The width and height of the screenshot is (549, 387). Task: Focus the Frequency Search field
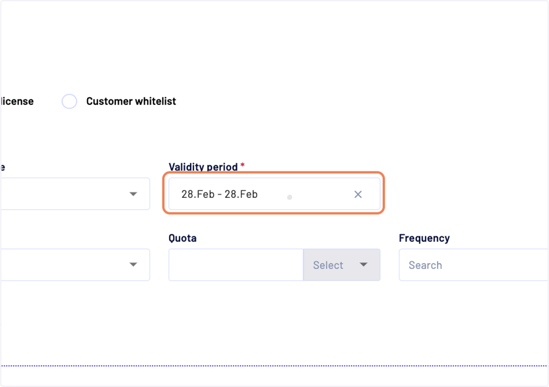point(474,265)
